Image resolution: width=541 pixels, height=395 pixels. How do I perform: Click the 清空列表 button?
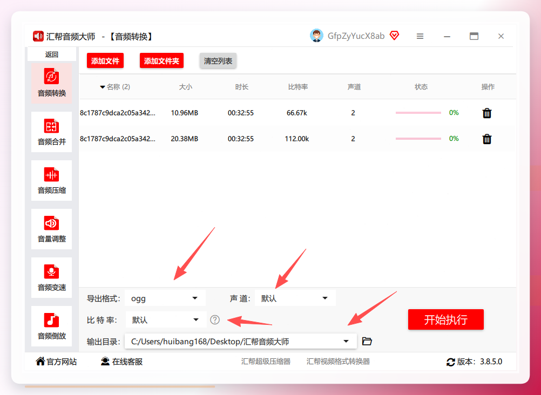pos(218,61)
